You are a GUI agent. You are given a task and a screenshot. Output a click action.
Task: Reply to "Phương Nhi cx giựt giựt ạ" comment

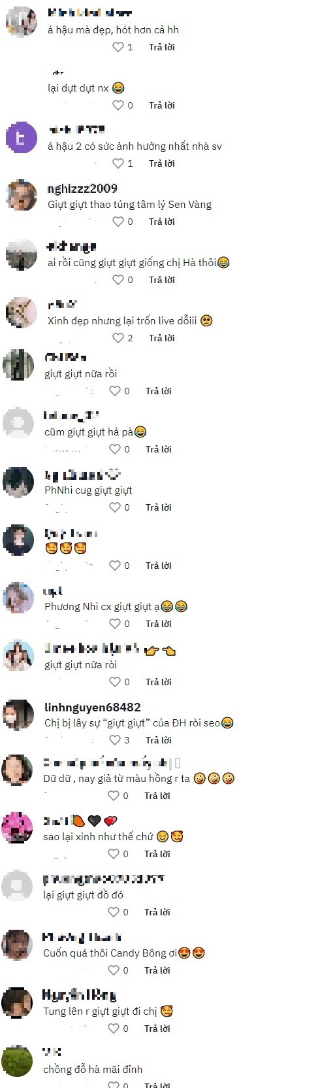click(x=158, y=624)
